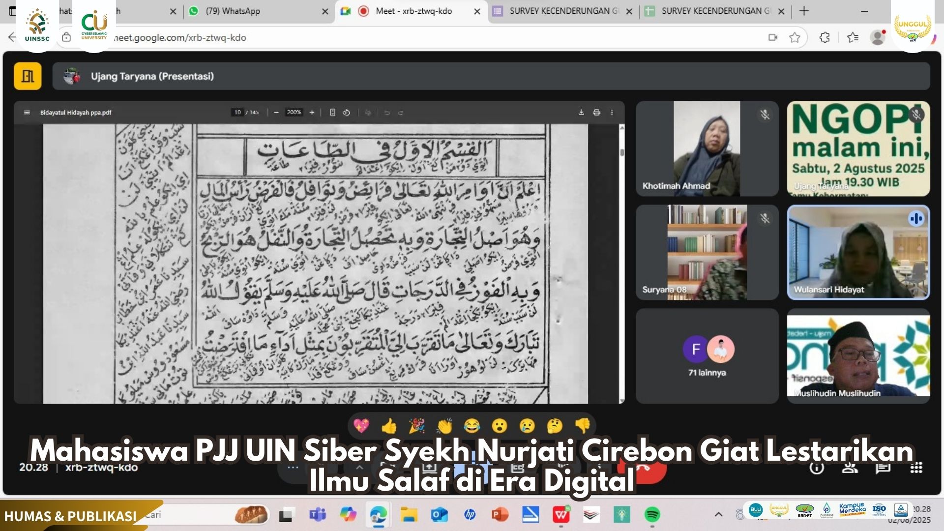Show hidden system tray icons chevron
The height and width of the screenshot is (531, 944).
(718, 514)
